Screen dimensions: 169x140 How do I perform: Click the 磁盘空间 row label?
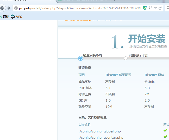[x=85, y=107]
